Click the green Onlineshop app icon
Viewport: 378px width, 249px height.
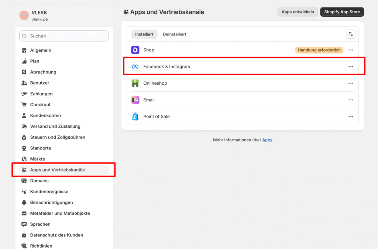135,83
